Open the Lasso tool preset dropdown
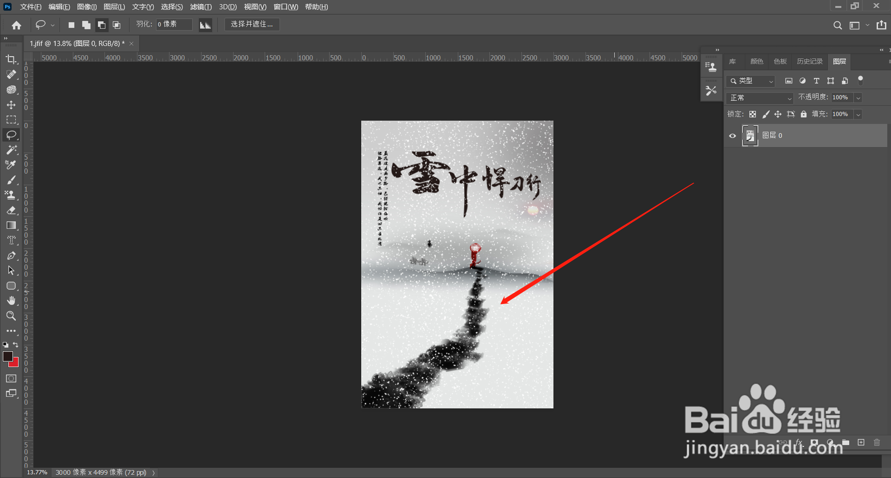Image resolution: width=891 pixels, height=478 pixels. click(52, 25)
